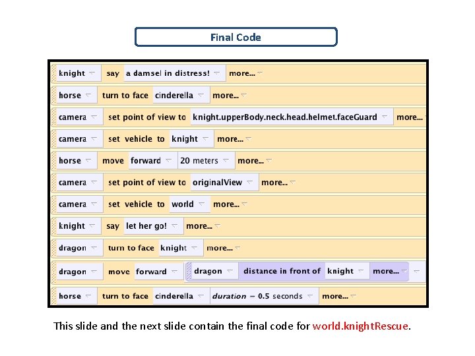Click more... in distance in front of expression
The width and height of the screenshot is (475, 356).
tap(390, 271)
